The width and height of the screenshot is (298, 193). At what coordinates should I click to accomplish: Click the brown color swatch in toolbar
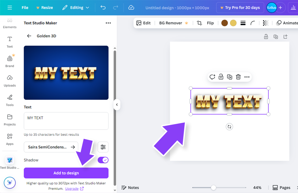tap(224, 23)
